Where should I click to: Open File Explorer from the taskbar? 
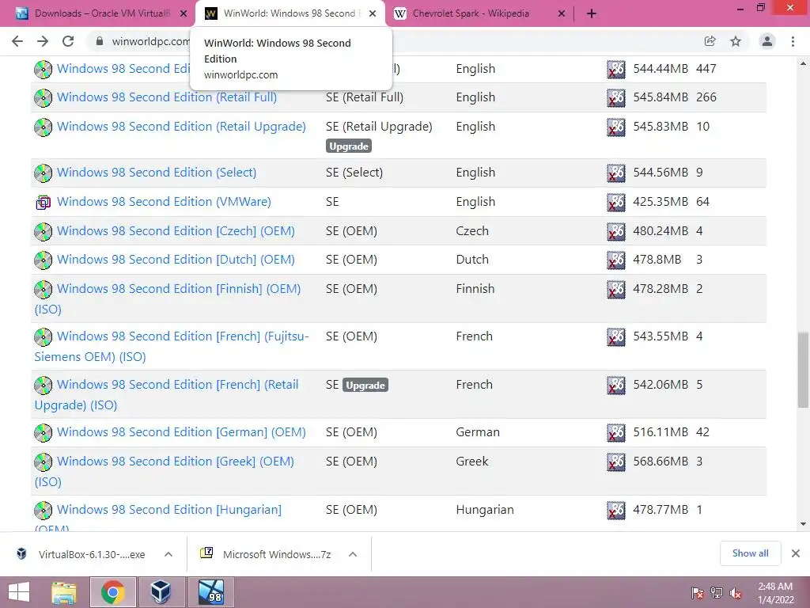click(64, 592)
